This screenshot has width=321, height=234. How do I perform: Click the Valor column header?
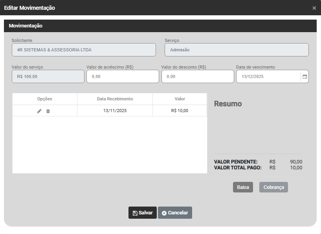click(x=180, y=99)
